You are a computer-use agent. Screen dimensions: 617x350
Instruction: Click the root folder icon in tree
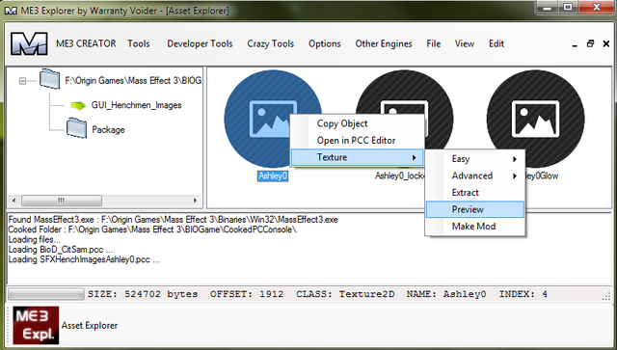click(x=50, y=79)
